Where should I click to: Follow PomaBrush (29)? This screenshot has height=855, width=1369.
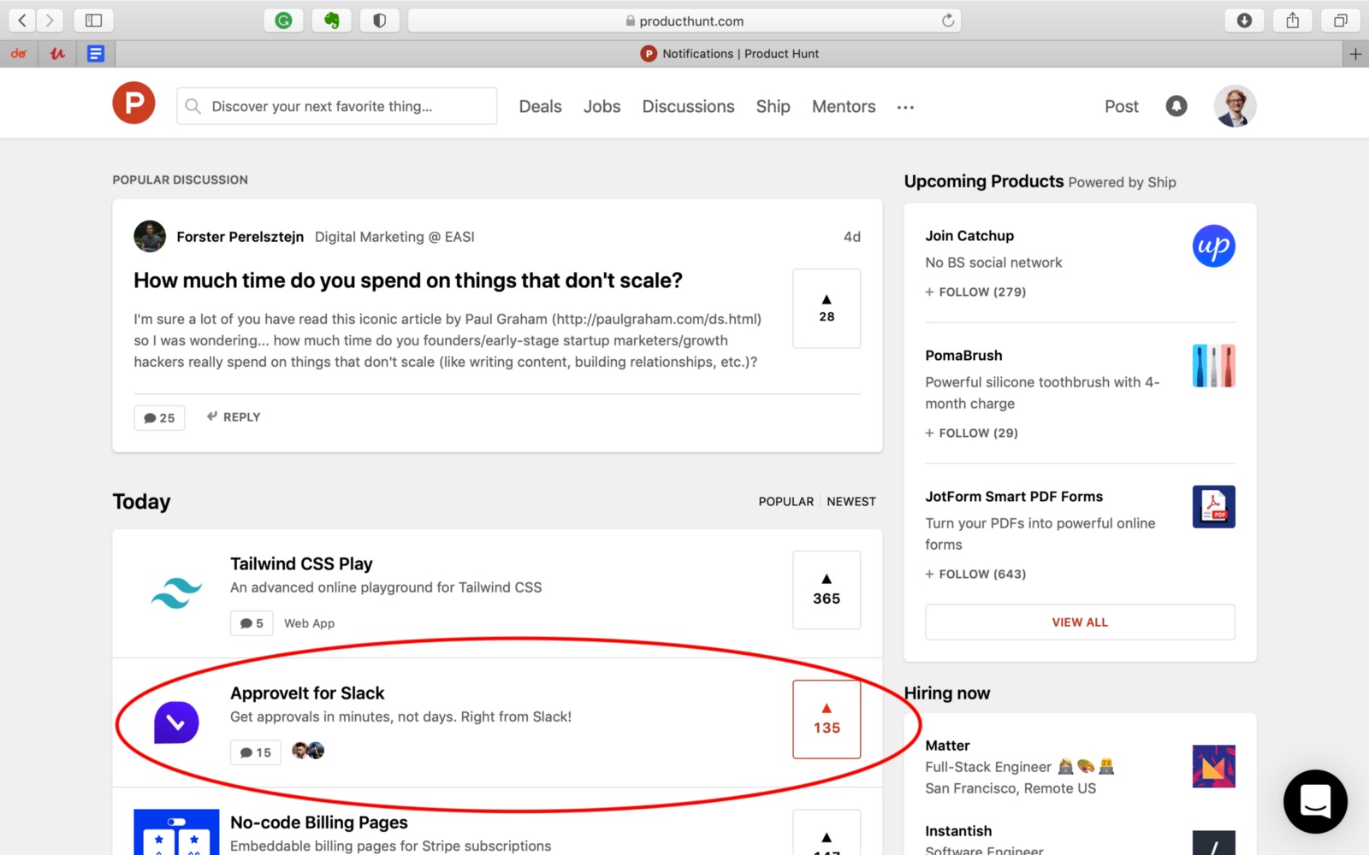(x=971, y=433)
